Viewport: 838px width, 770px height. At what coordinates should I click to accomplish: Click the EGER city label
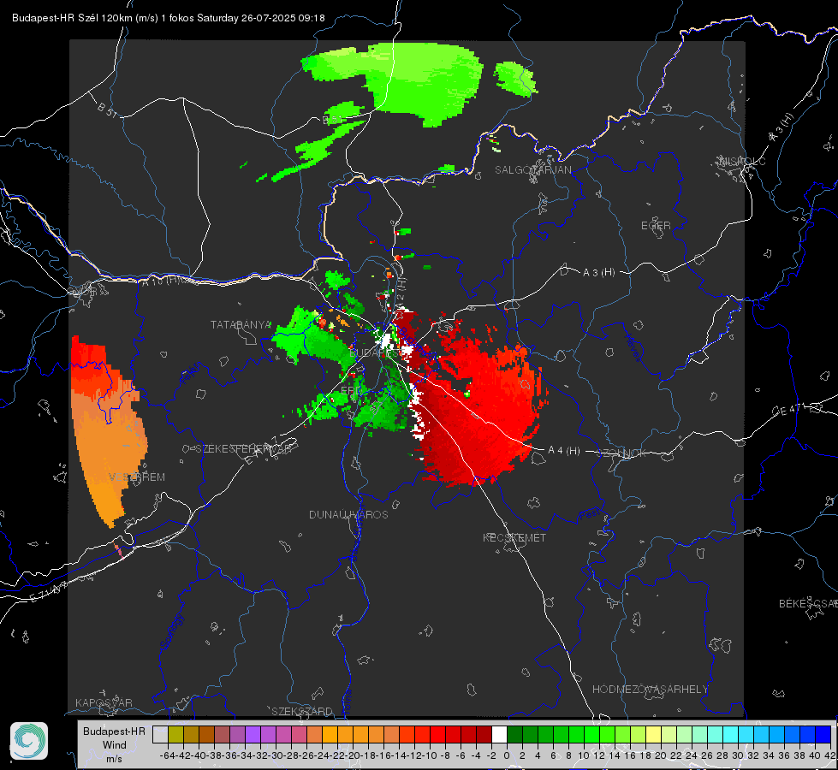pos(656,226)
